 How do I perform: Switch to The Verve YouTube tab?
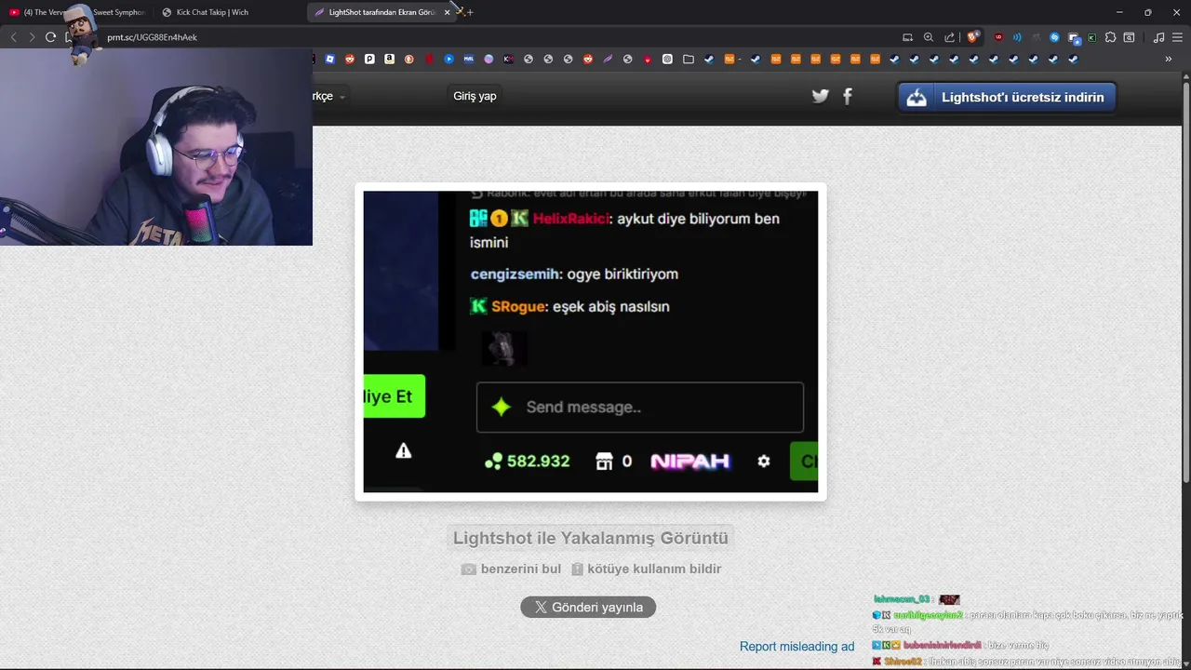click(x=78, y=12)
